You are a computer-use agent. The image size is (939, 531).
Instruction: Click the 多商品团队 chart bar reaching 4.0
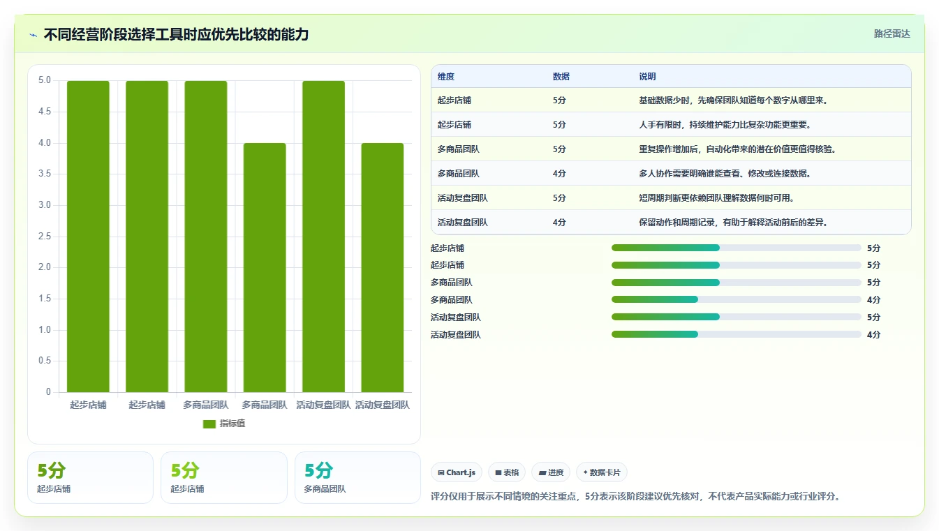click(265, 268)
